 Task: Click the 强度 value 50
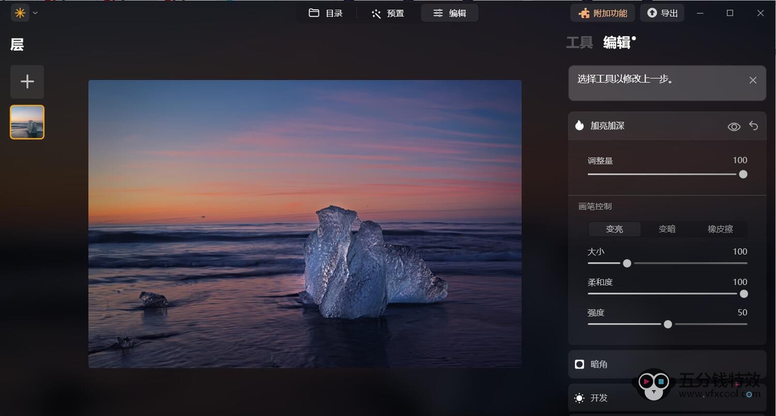pyautogui.click(x=742, y=313)
